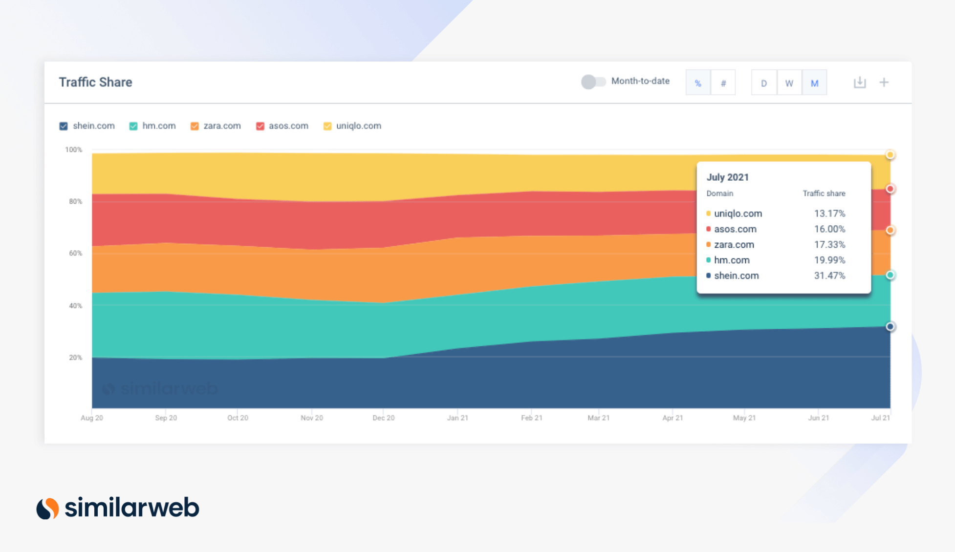Click the teal hm July data point
The height and width of the screenshot is (552, 955).
pyautogui.click(x=890, y=275)
